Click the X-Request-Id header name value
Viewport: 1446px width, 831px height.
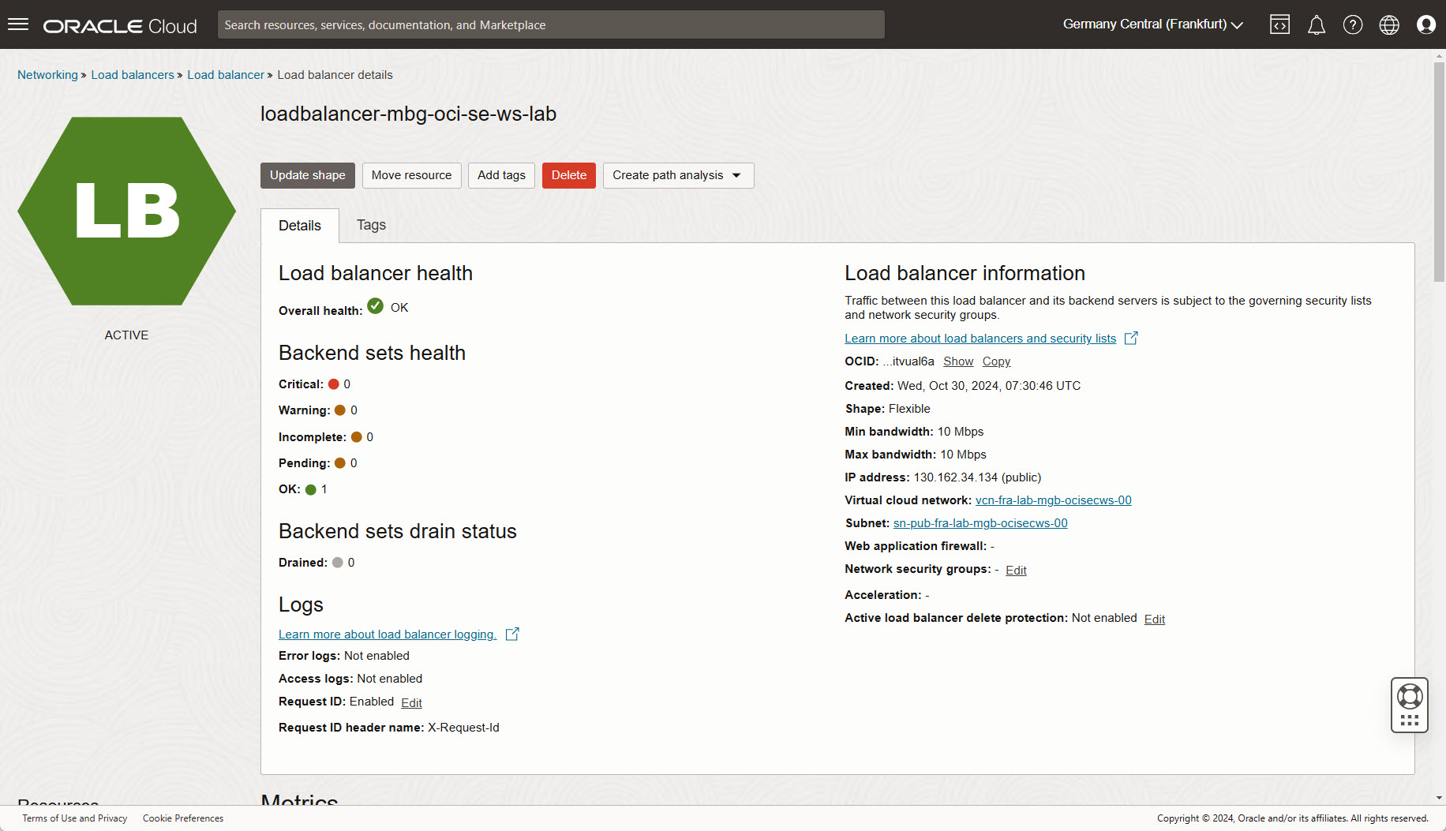click(463, 728)
